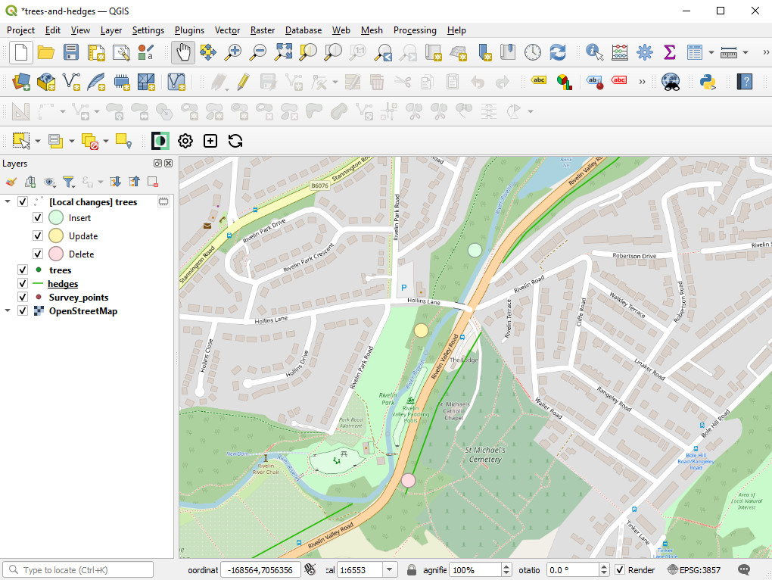Toggle visibility of Local changes trees layer
The width and height of the screenshot is (772, 580).
point(23,202)
